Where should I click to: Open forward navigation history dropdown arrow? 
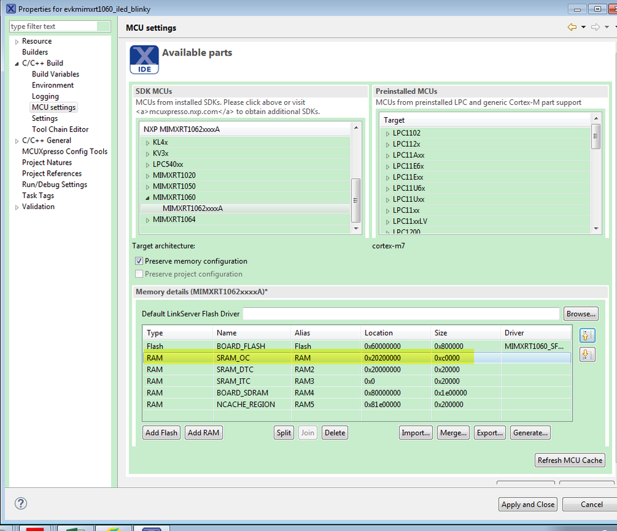coord(607,27)
